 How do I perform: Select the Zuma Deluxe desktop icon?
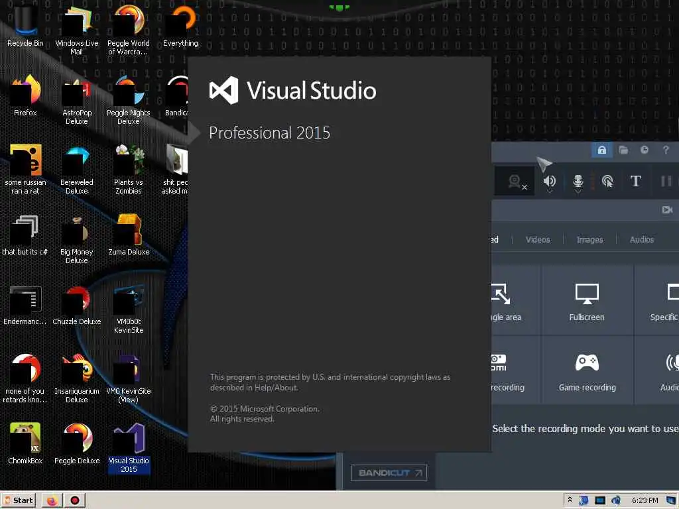[x=128, y=235]
